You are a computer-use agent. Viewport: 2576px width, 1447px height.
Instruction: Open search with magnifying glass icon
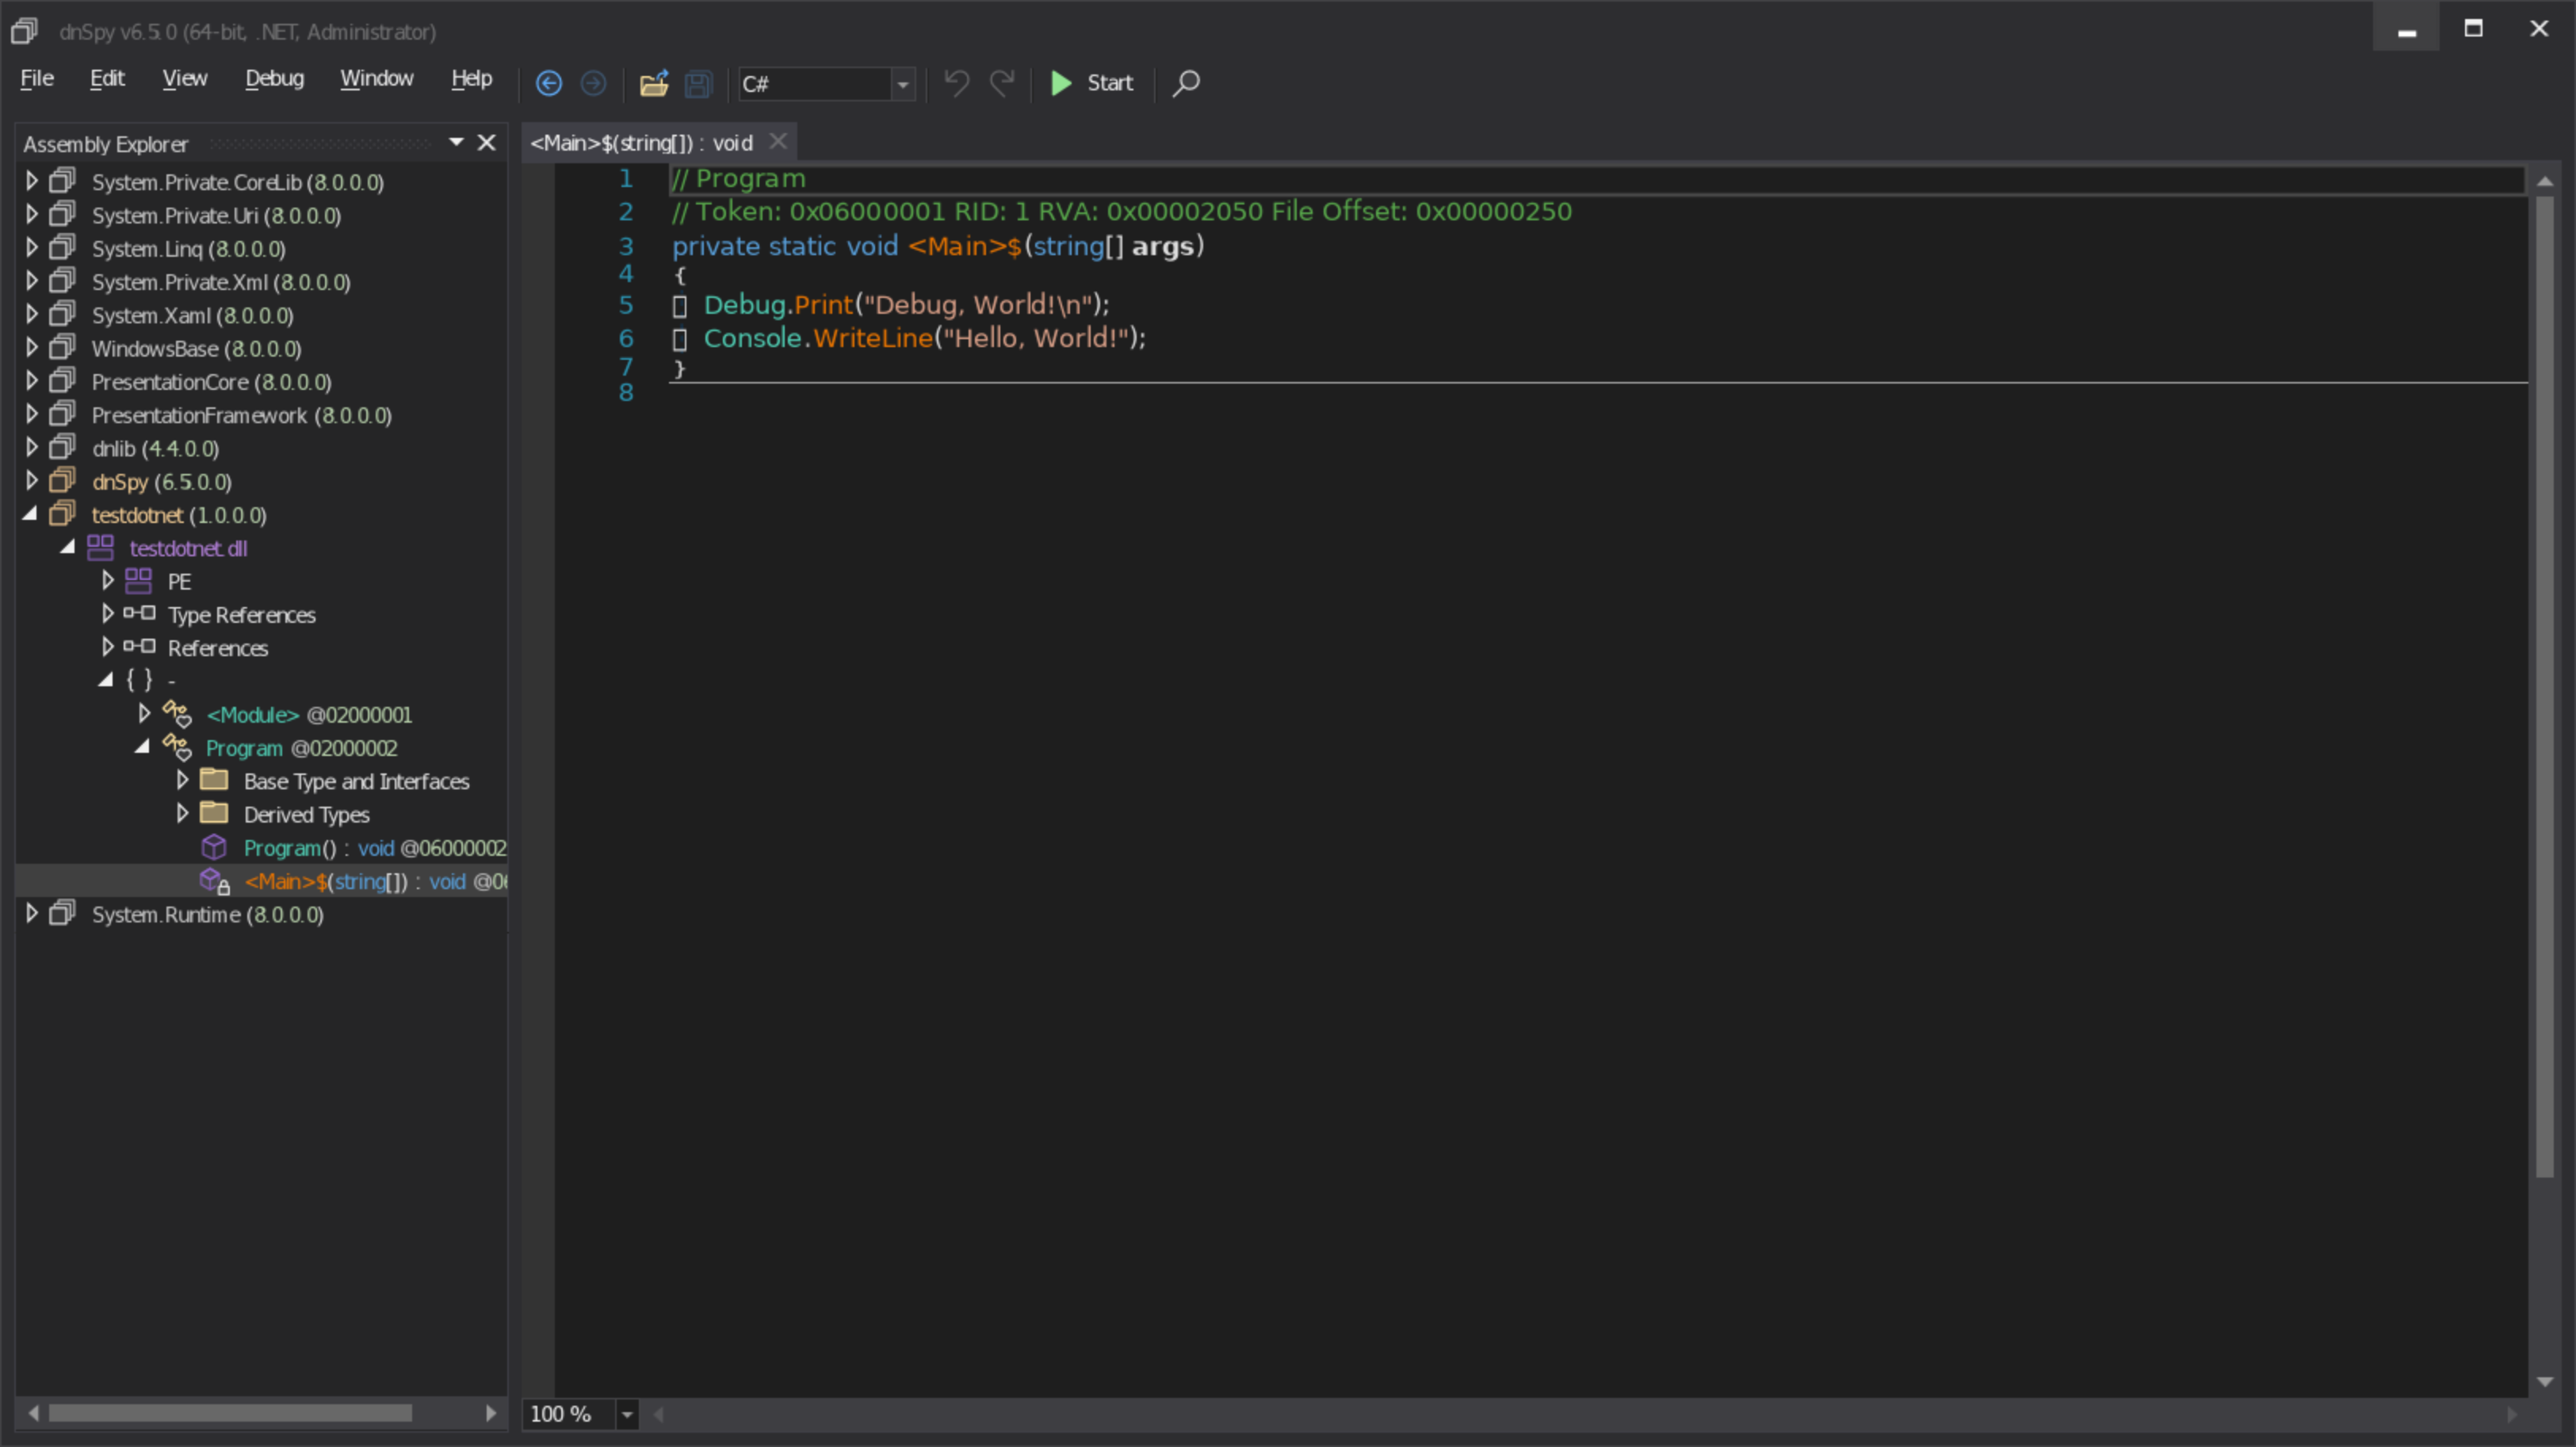point(1186,83)
